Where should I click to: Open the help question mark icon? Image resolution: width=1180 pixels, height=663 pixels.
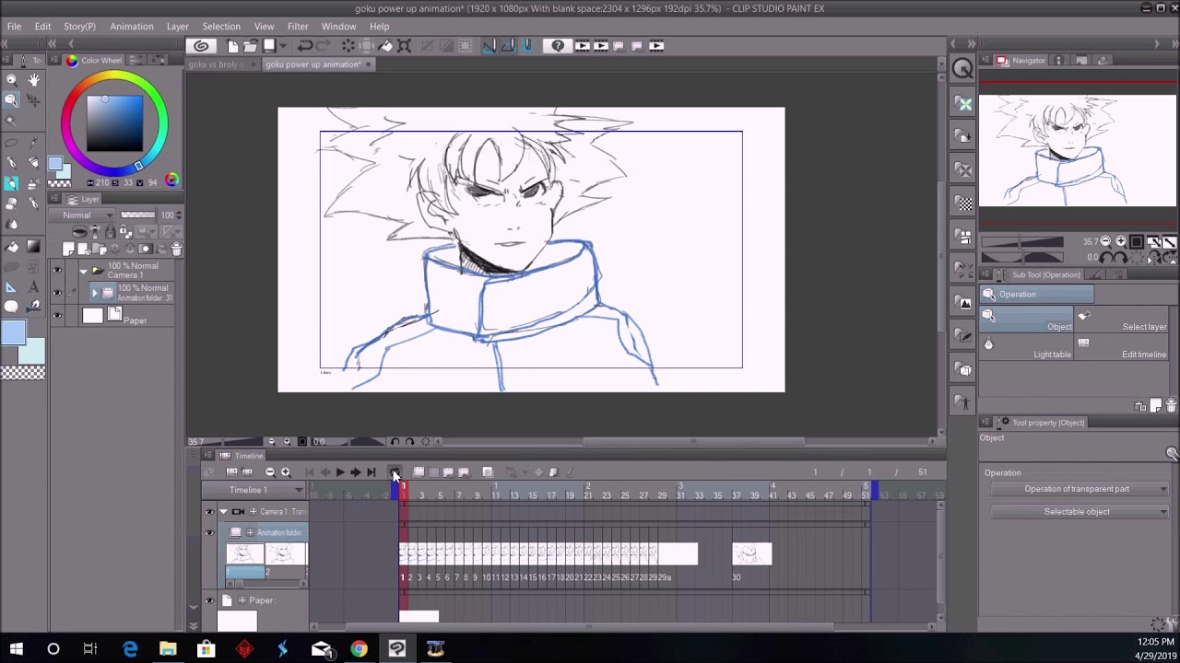[558, 45]
